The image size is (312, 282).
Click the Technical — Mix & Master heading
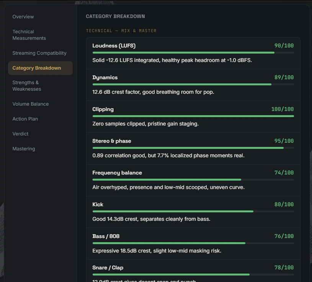point(121,31)
